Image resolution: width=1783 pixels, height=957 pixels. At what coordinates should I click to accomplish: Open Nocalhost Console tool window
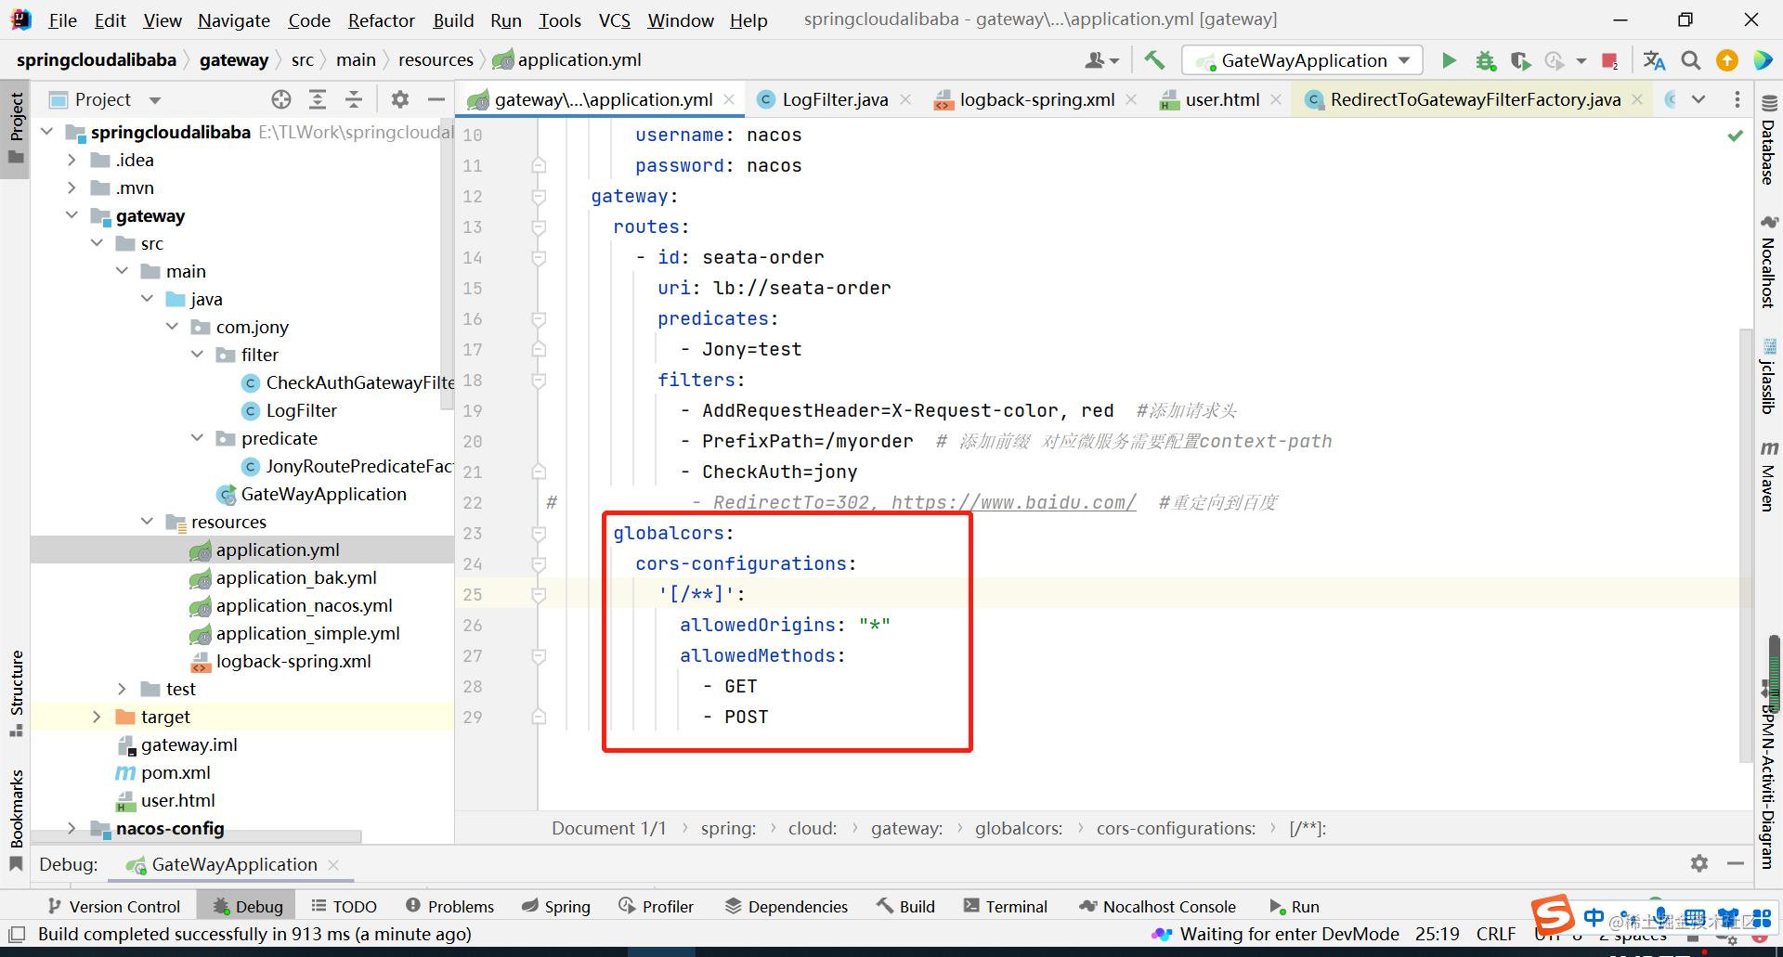pyautogui.click(x=1157, y=906)
